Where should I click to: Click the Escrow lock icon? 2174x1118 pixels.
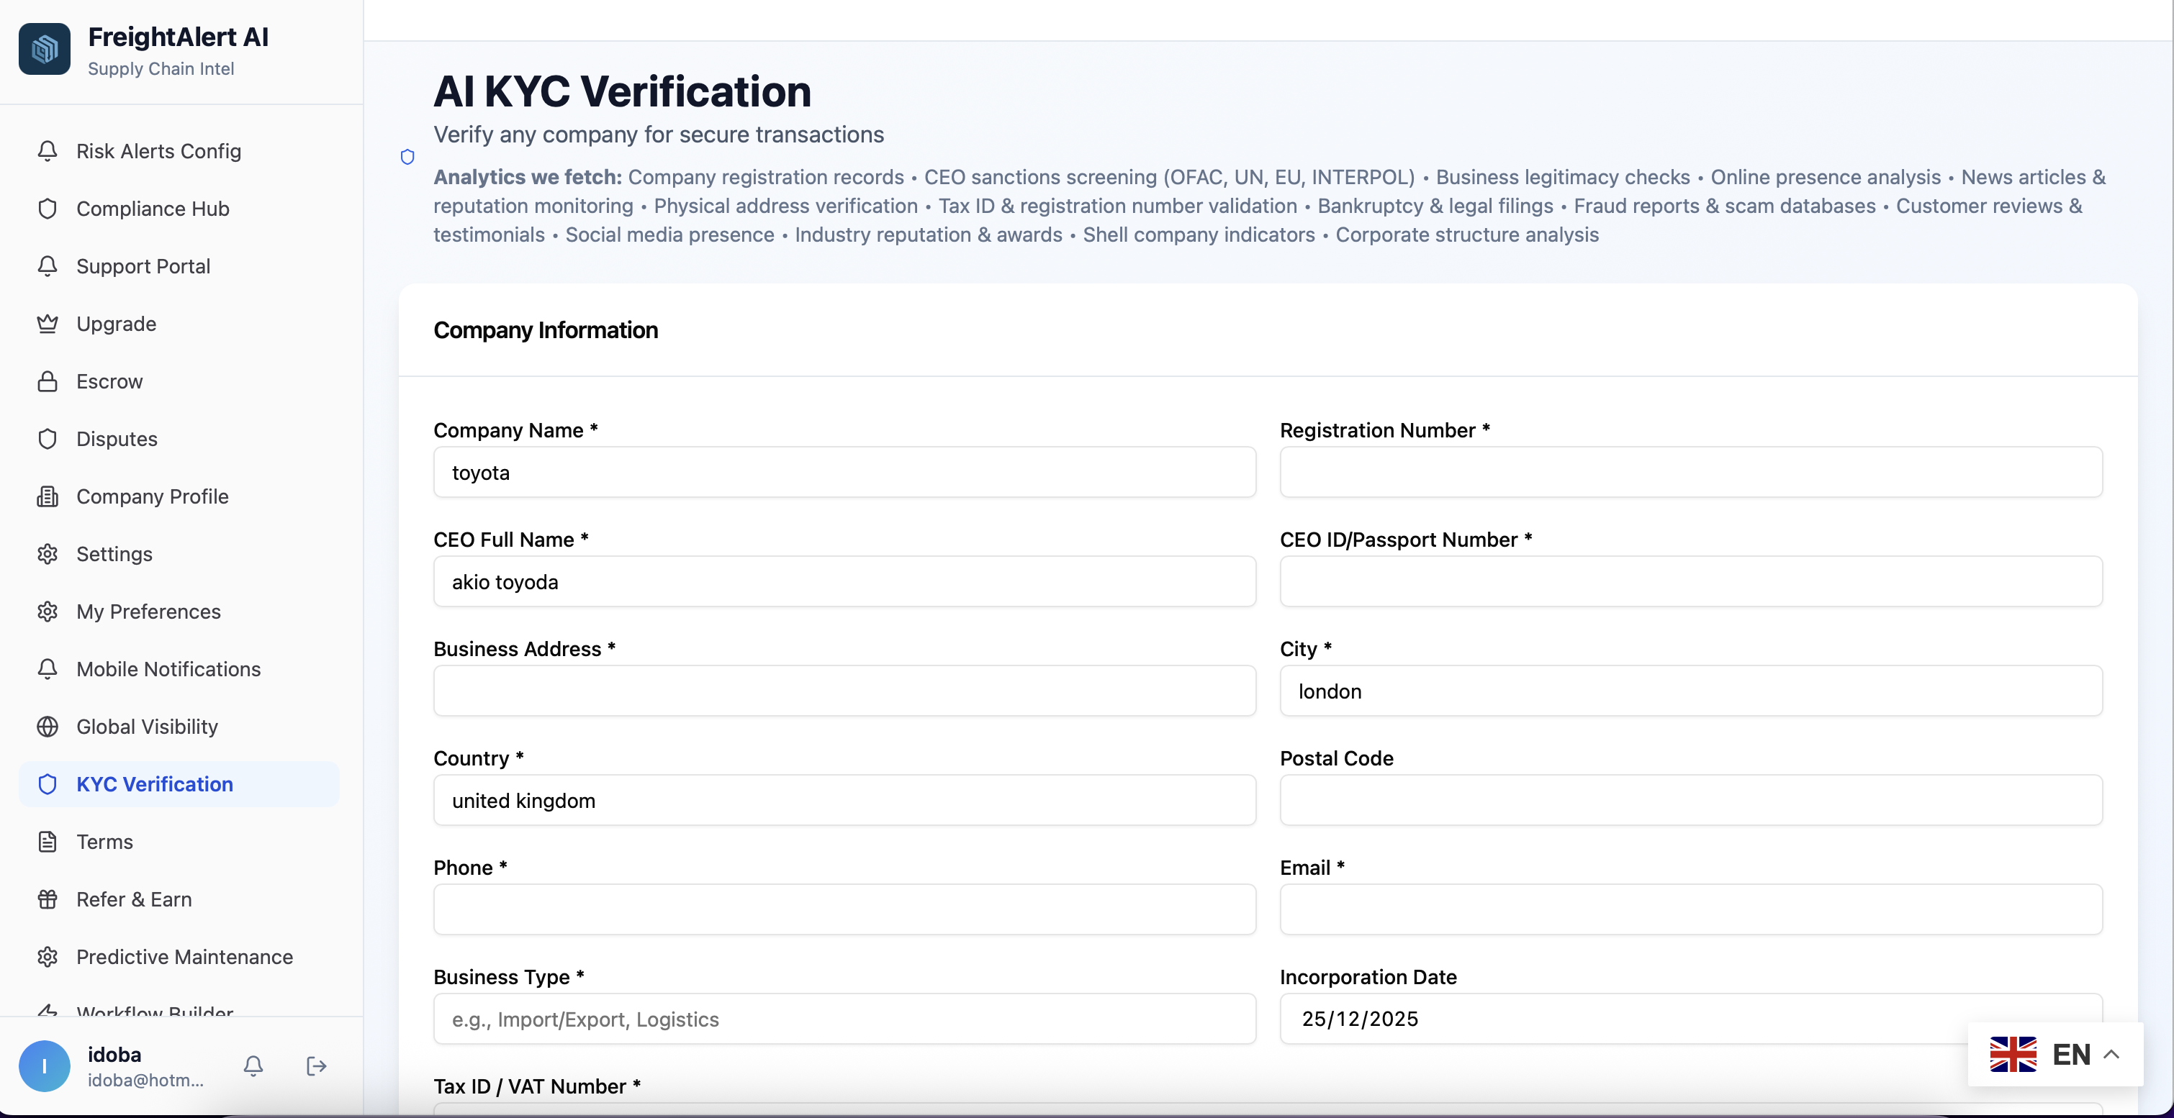48,382
